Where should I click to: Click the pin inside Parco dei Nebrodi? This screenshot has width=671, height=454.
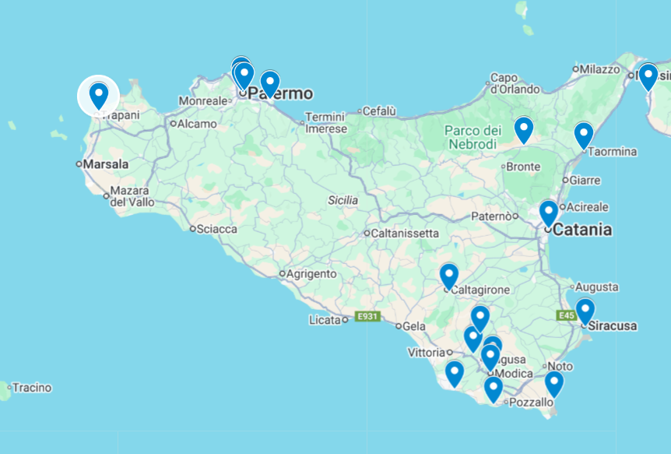point(523,128)
